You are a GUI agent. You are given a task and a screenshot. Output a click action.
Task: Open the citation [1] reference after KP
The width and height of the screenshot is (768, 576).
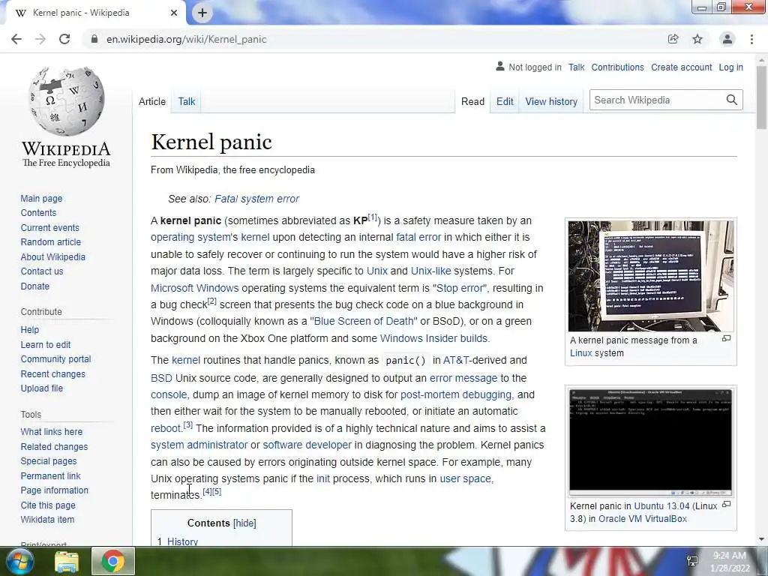(x=373, y=217)
